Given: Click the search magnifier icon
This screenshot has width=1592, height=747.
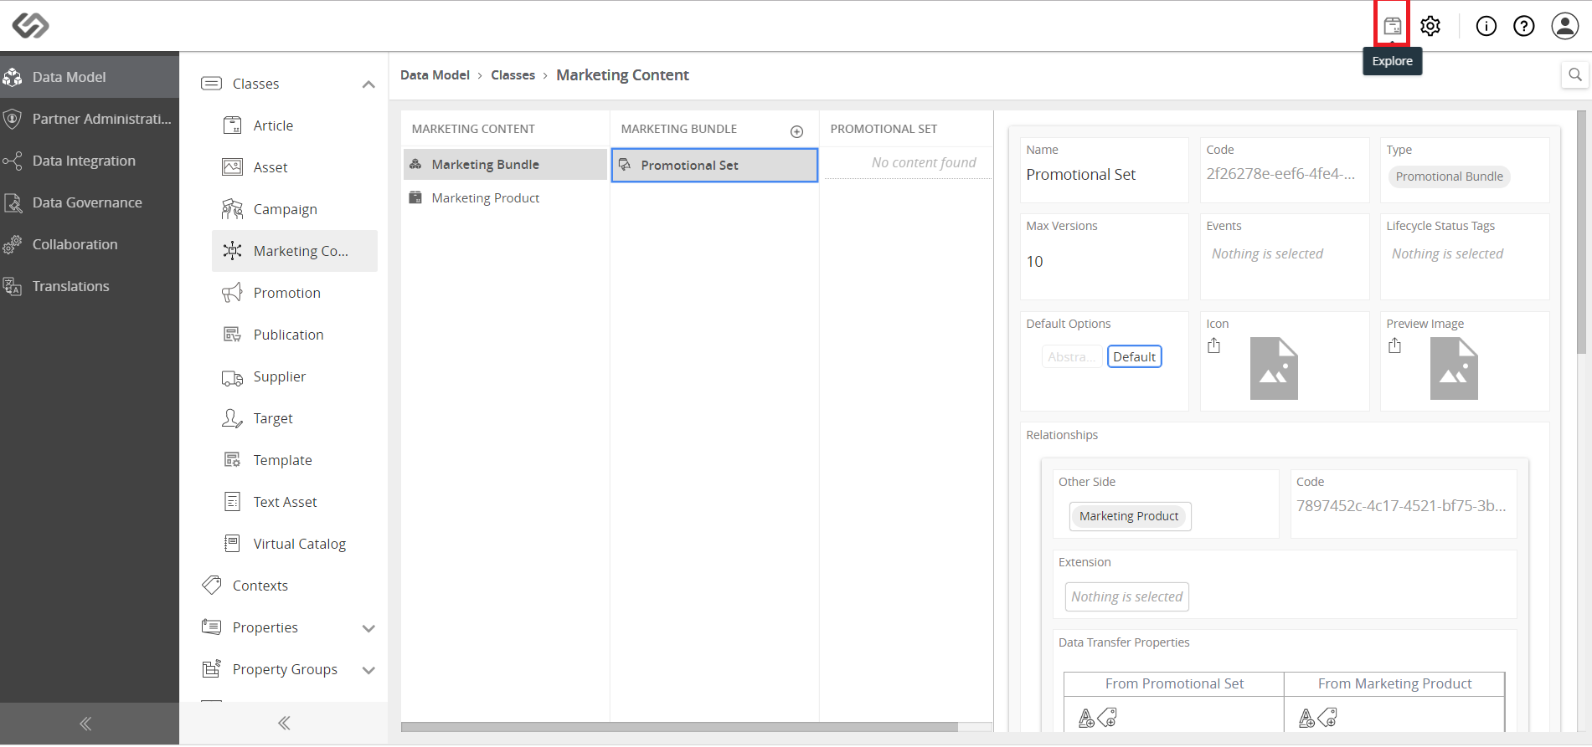Looking at the screenshot, I should coord(1575,75).
